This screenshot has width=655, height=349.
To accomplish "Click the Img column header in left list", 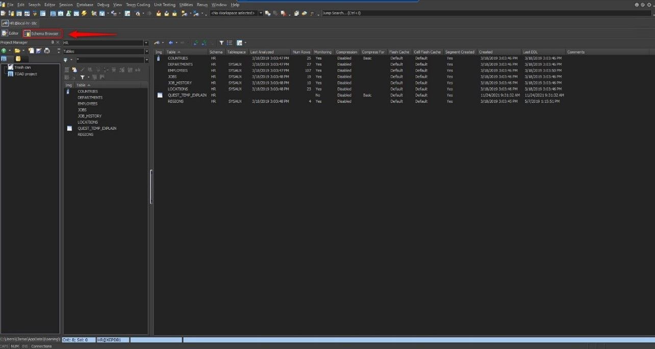I will click(x=68, y=85).
